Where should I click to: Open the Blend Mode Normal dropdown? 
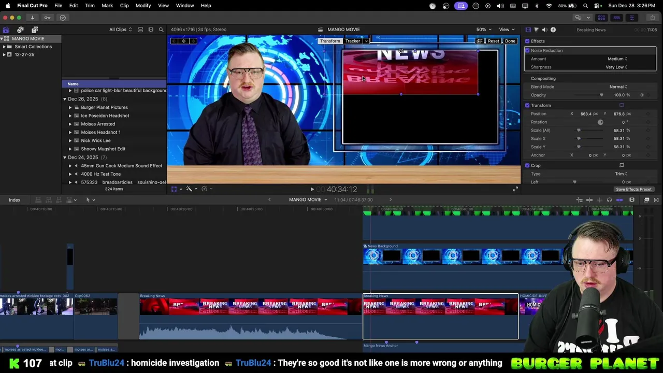(618, 87)
